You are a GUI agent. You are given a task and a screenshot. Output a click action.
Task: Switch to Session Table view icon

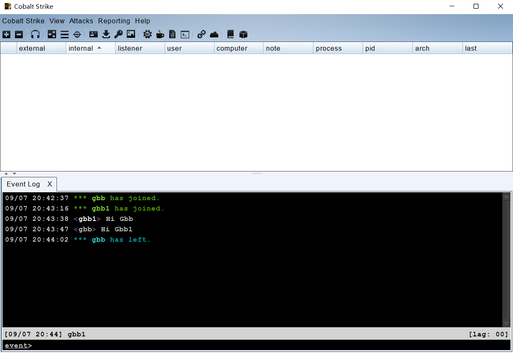64,34
